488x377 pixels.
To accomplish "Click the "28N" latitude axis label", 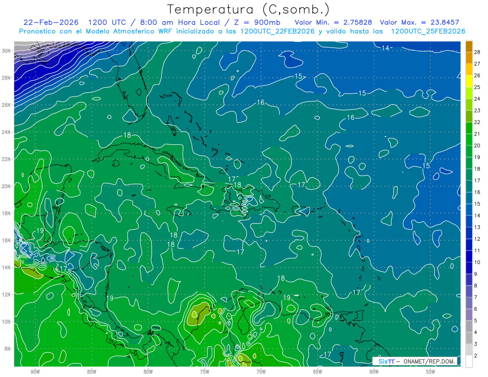I will tap(6, 78).
